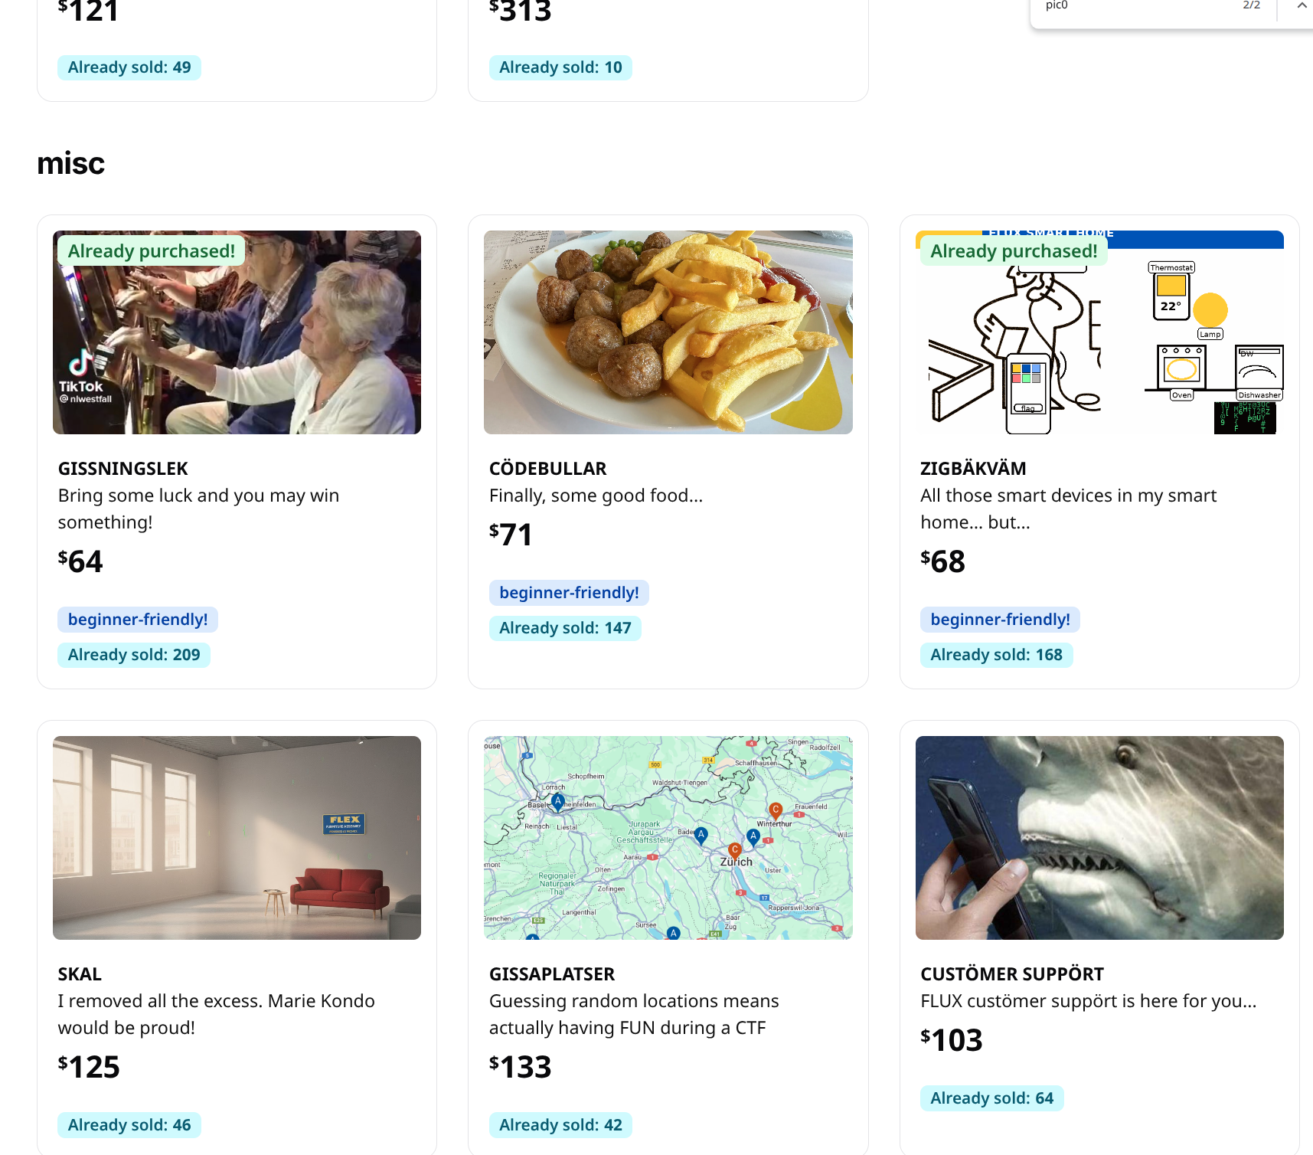Click the SKAL challenge title
1313x1155 pixels.
pyautogui.click(x=80, y=974)
